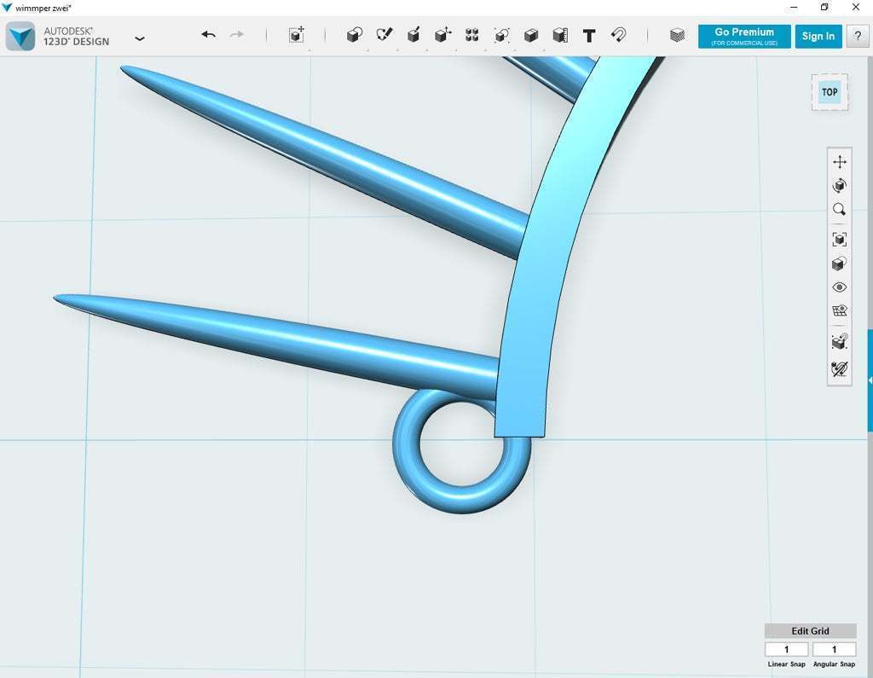This screenshot has width=873, height=678.
Task: Select the Pan navigation tool
Action: click(x=840, y=162)
